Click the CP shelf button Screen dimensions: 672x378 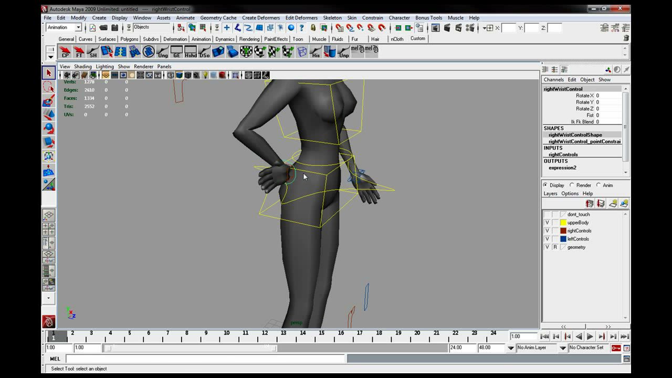click(65, 51)
